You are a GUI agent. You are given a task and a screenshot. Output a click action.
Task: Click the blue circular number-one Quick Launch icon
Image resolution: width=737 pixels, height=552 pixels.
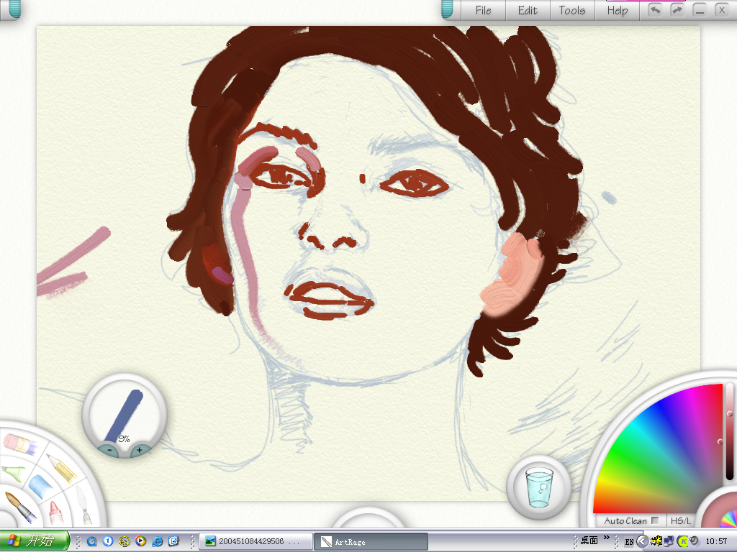point(108,541)
